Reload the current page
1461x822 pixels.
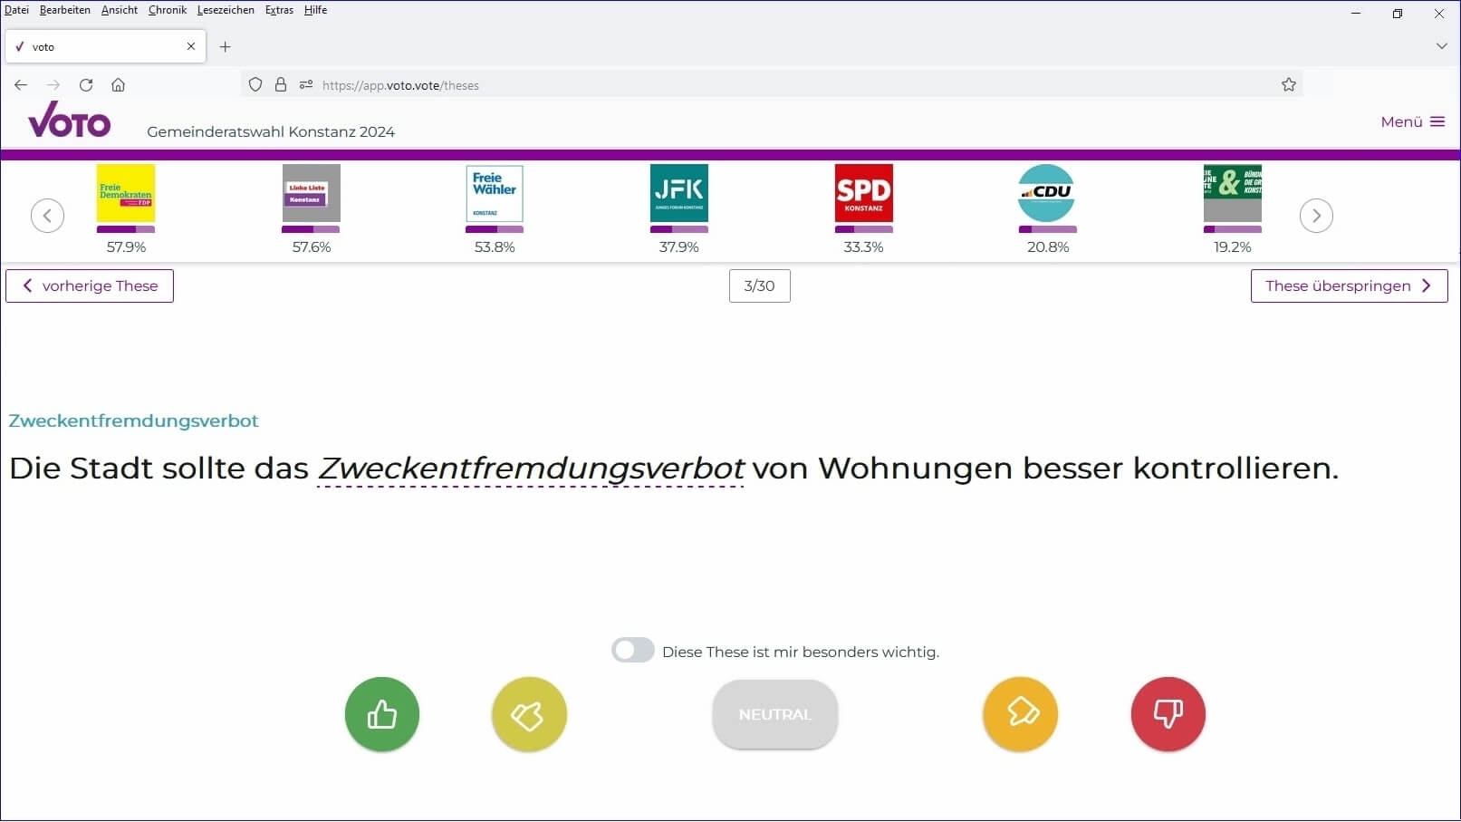click(86, 84)
